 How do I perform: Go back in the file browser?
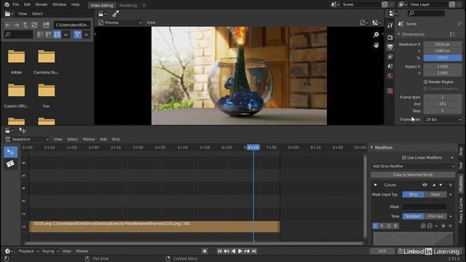(x=8, y=25)
